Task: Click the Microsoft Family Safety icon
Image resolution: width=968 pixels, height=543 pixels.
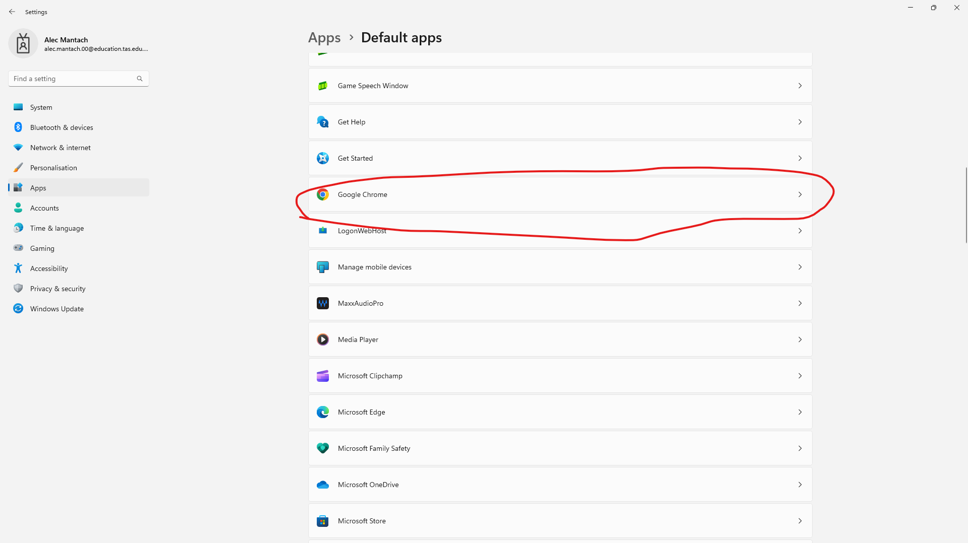Action: click(x=323, y=448)
